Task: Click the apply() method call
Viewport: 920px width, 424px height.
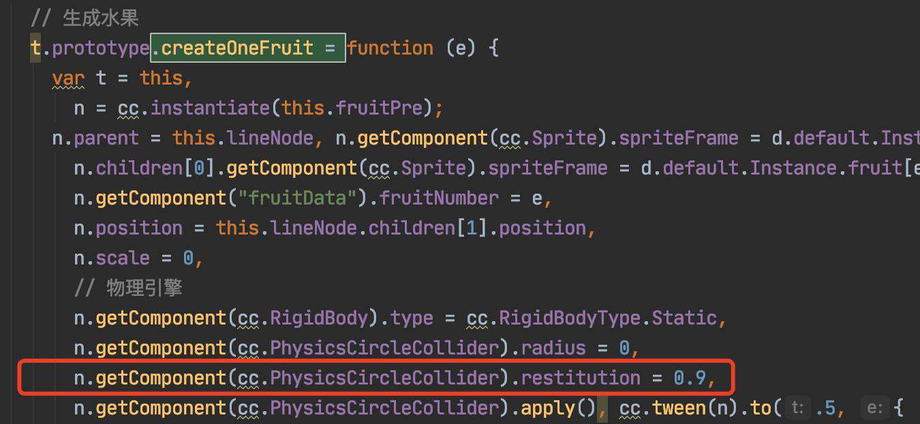Action: pos(559,408)
